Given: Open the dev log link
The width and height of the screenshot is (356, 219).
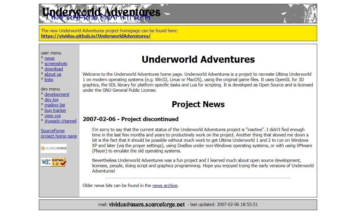Looking at the screenshot, I should pos(52,100).
